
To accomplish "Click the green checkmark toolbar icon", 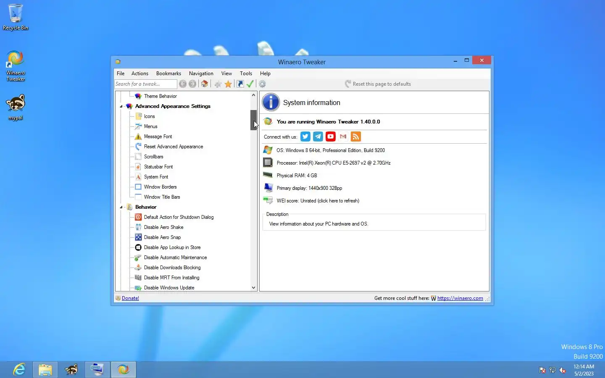I will click(x=250, y=84).
